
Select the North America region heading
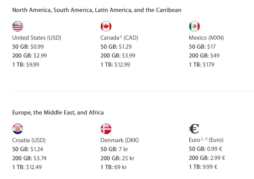pyautogui.click(x=97, y=10)
